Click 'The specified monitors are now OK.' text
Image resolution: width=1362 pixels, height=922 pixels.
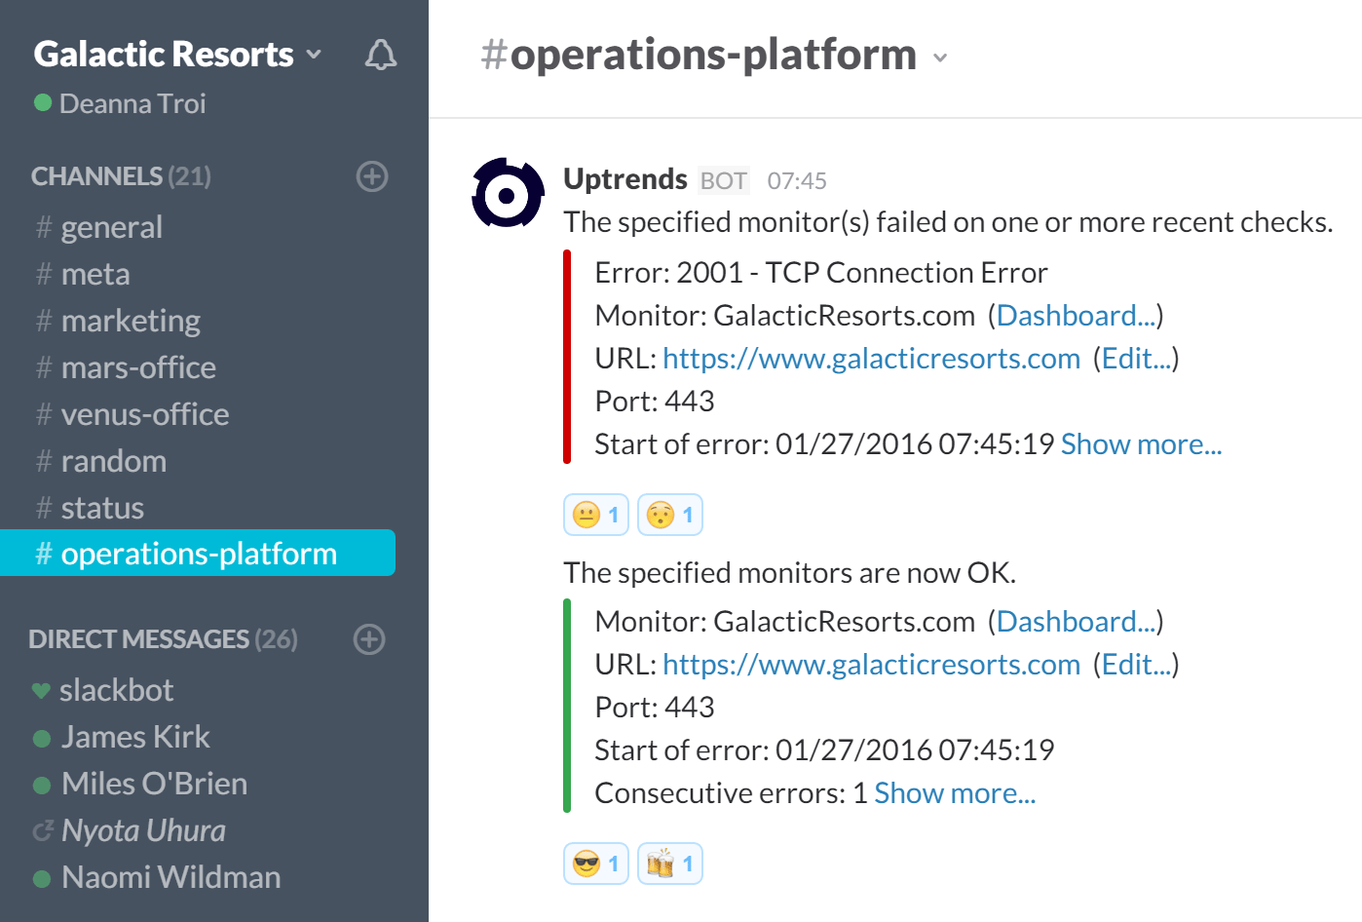pos(790,573)
